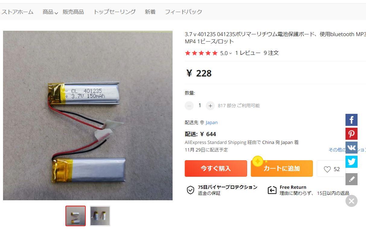The image size is (366, 234).
Task: Tweet product with Twitter icon
Action: click(351, 161)
